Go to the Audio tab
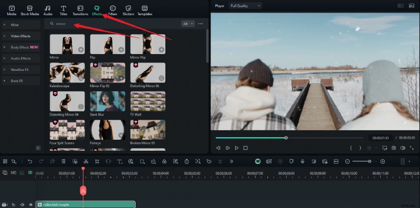Screen dimensions: 420x208 coord(48,11)
